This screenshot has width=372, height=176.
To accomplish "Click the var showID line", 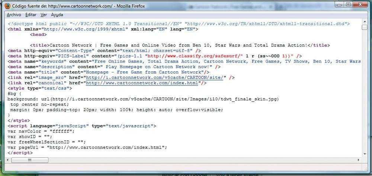I will pyautogui.click(x=30, y=137).
